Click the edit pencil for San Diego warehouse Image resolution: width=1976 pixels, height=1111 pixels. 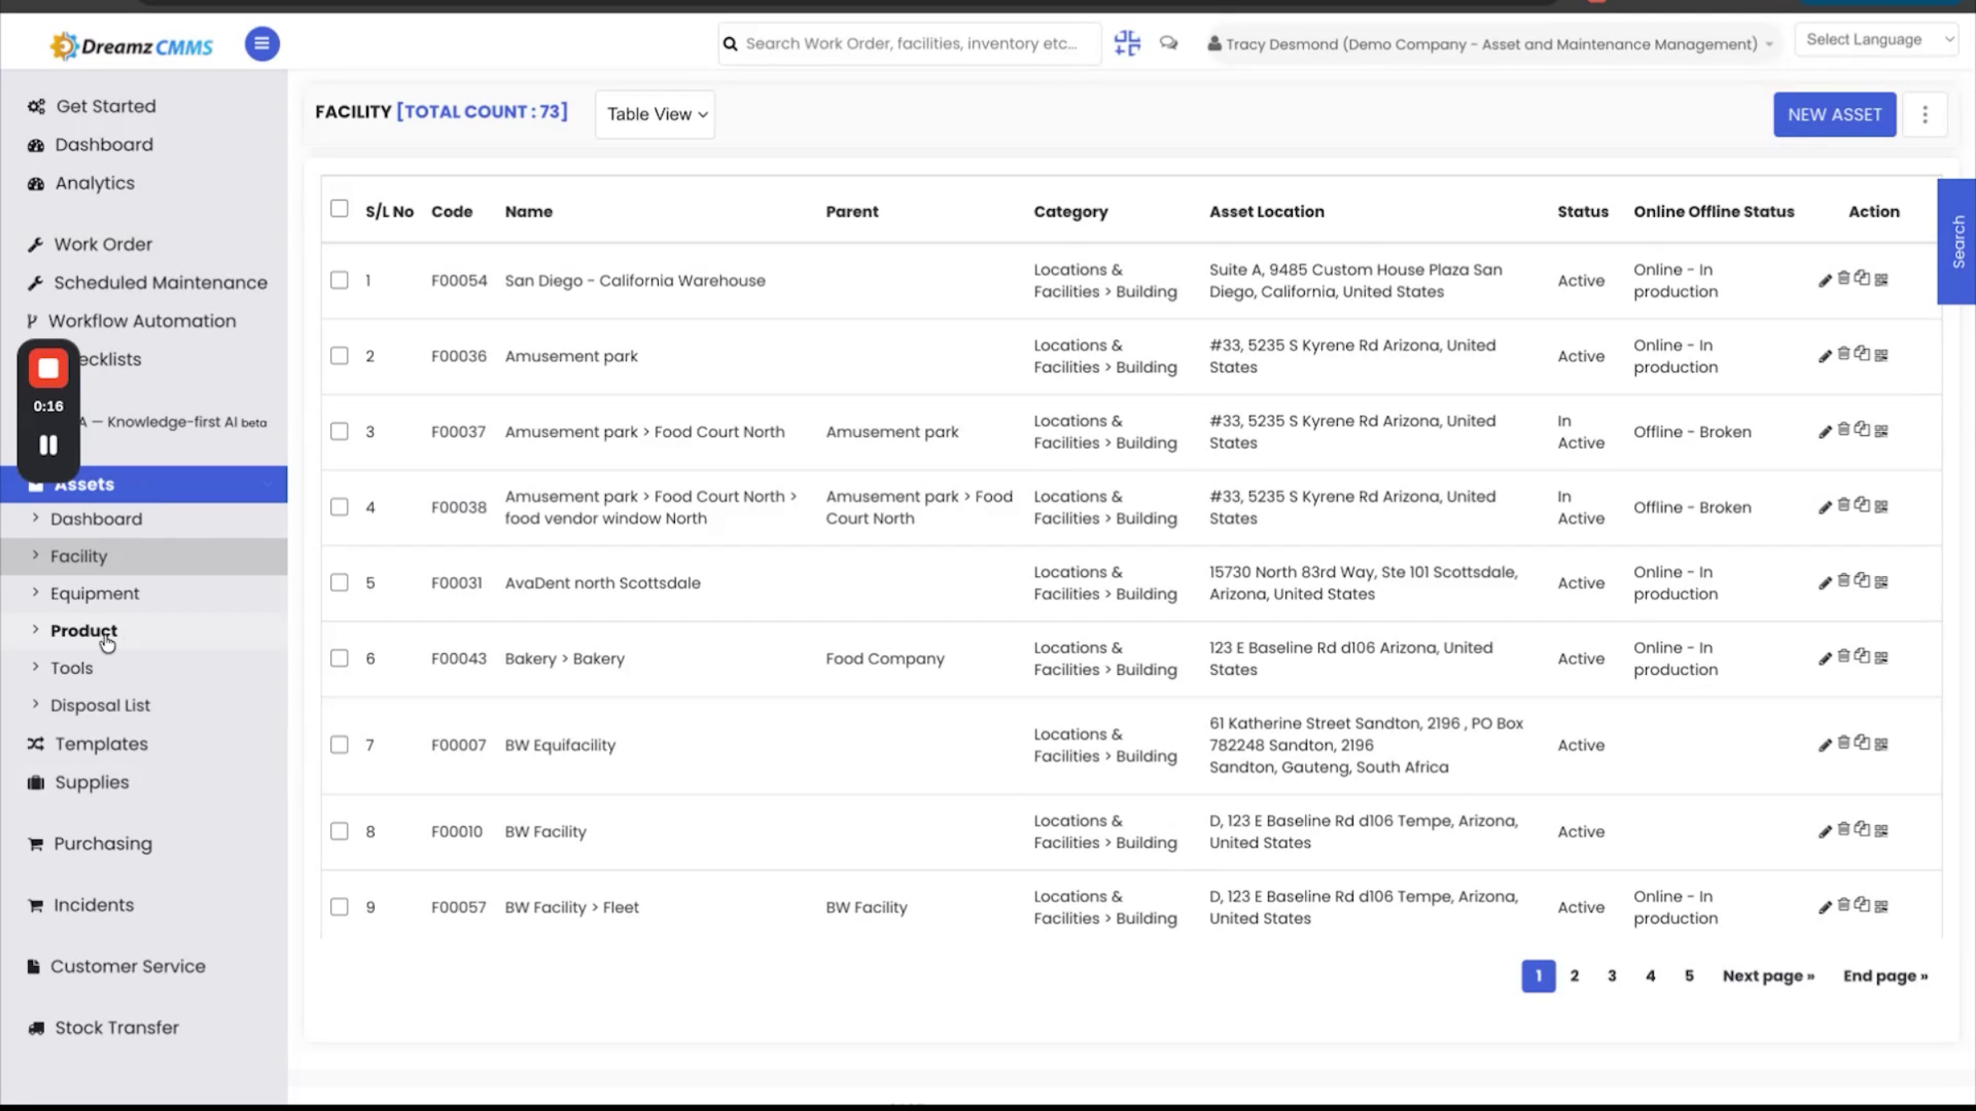pos(1825,281)
